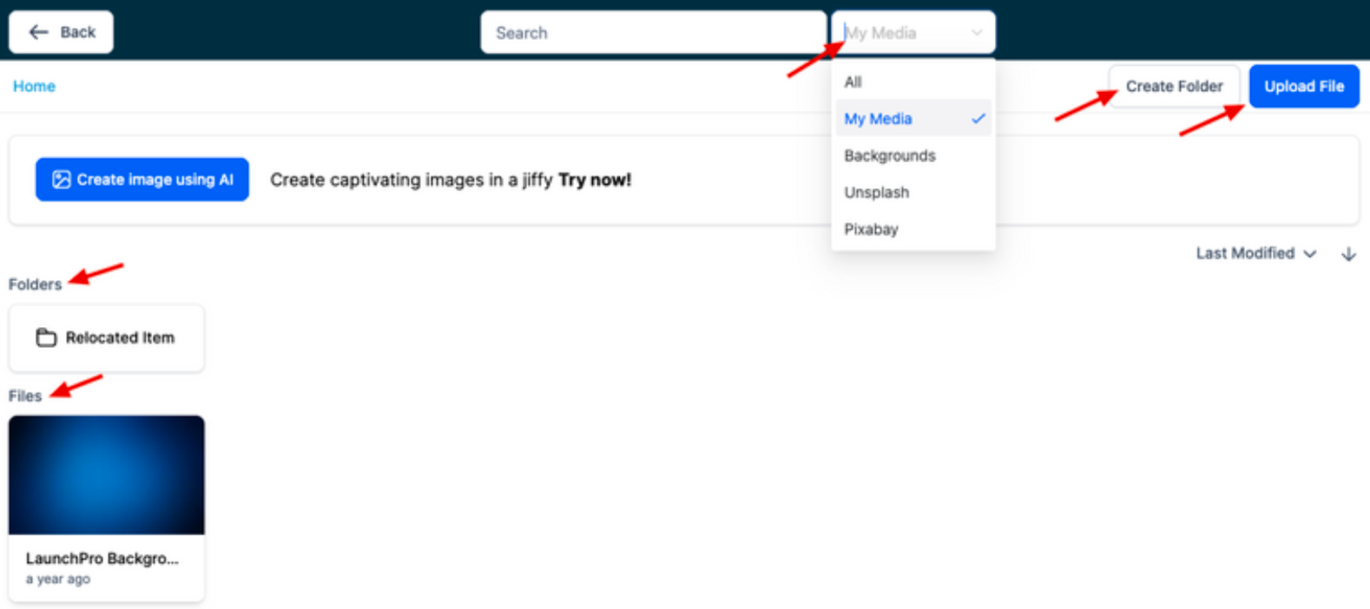Click the Files section heading
The height and width of the screenshot is (609, 1370).
click(x=25, y=396)
